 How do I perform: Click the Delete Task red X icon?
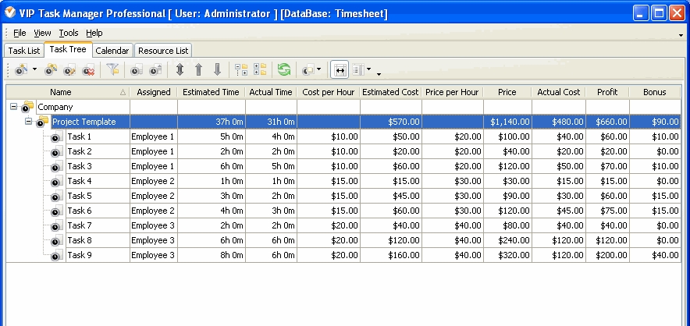[x=88, y=70]
